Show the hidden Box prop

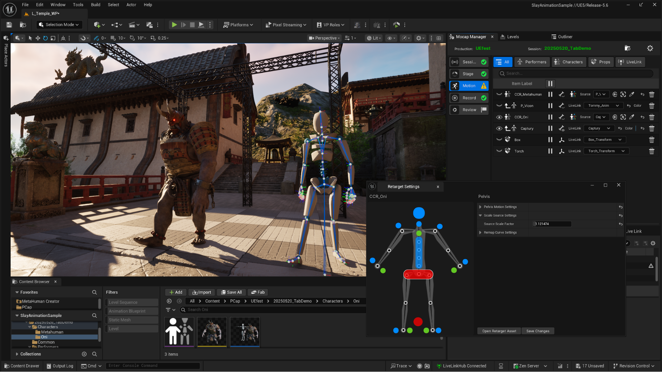pyautogui.click(x=499, y=140)
